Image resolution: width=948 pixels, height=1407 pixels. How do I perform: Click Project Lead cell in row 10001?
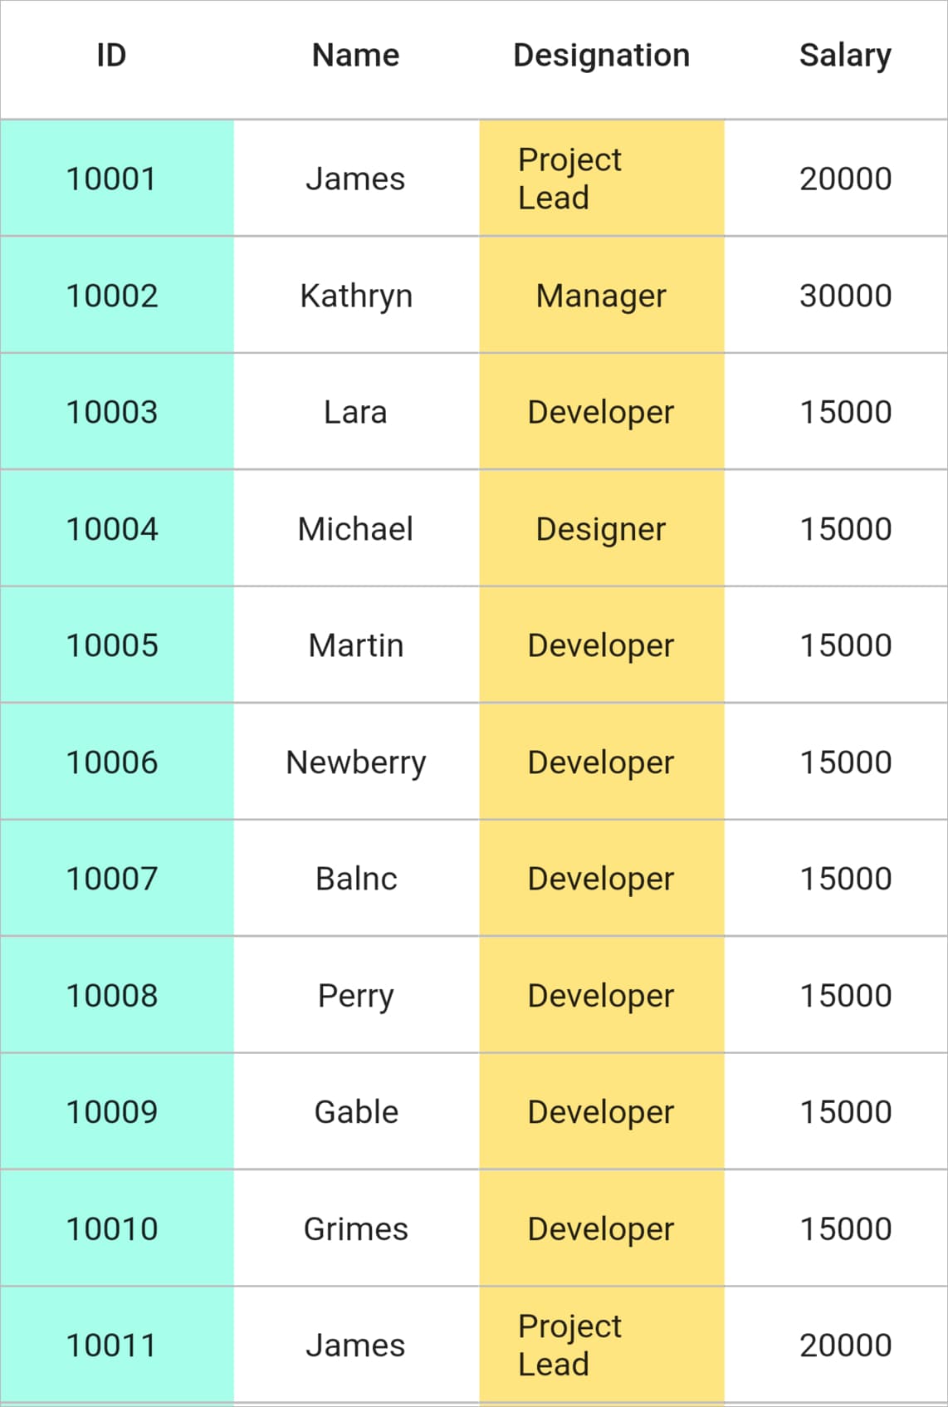point(602,179)
